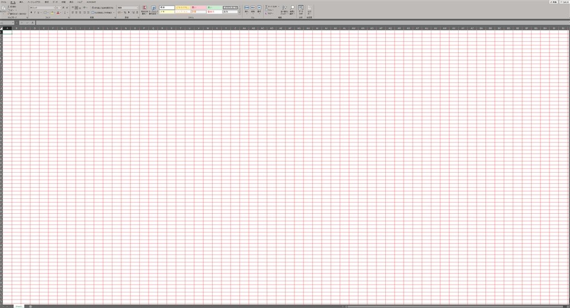Open the font size dropdown
This screenshot has width=570, height=308.
60,8
